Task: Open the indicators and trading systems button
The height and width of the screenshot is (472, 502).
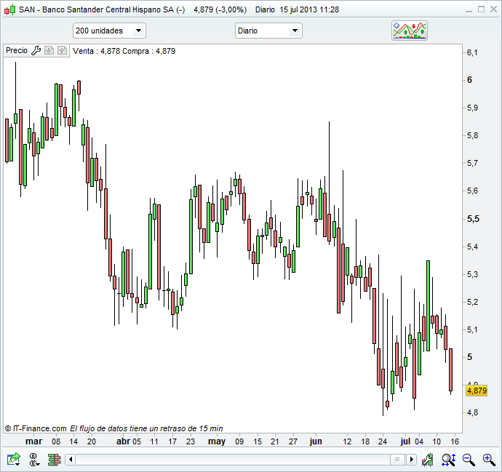Action: coord(410,30)
